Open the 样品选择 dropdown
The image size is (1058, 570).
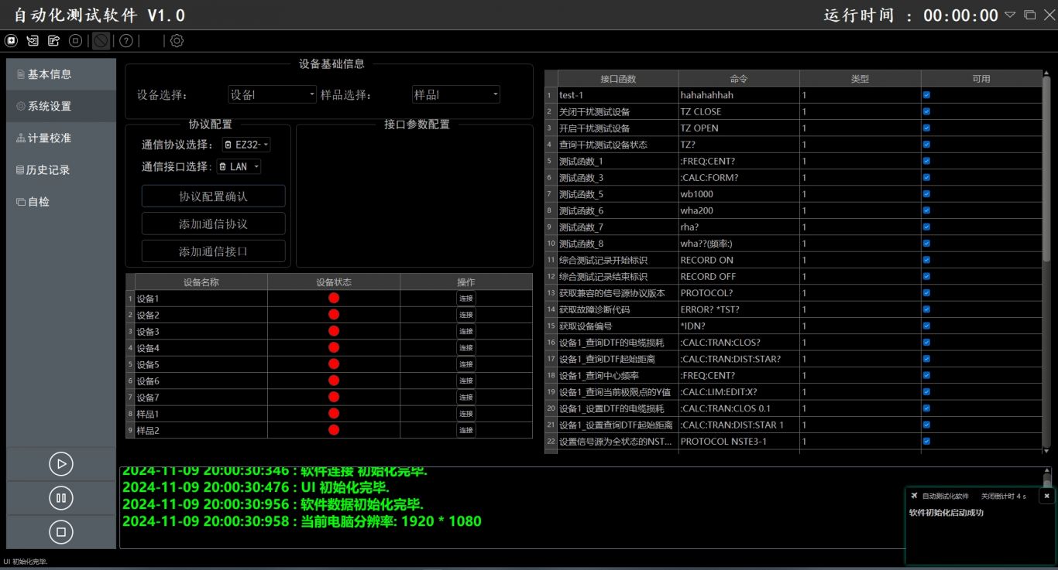456,94
